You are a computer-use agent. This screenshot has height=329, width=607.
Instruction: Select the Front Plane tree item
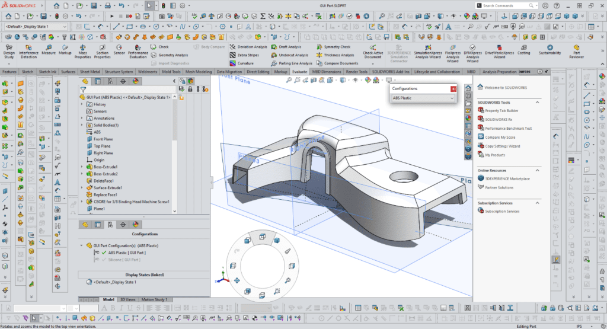pos(103,139)
